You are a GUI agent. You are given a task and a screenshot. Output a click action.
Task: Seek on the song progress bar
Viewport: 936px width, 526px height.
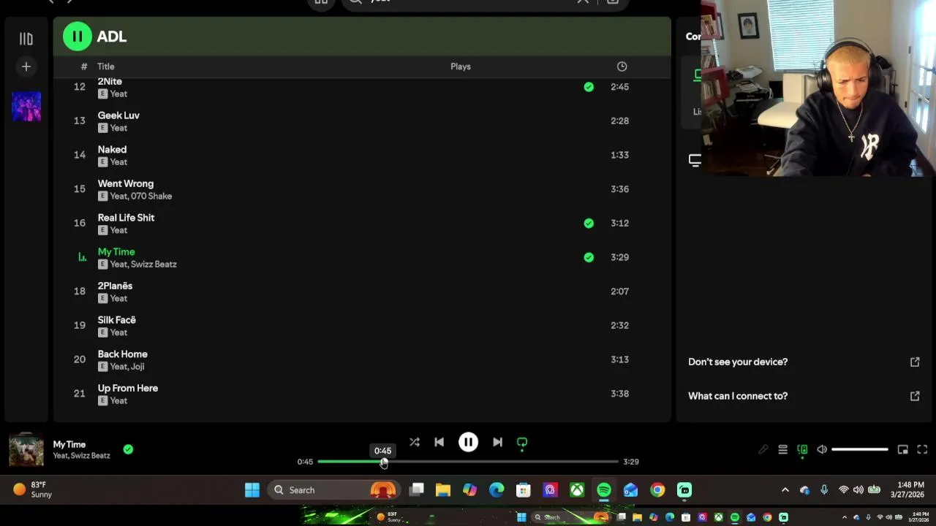[468, 462]
